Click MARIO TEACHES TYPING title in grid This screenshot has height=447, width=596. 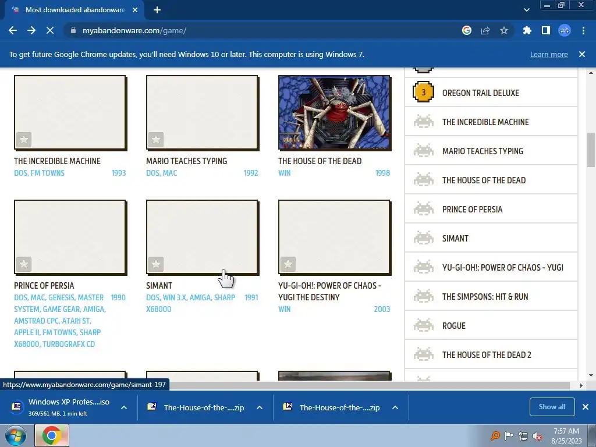(x=187, y=161)
